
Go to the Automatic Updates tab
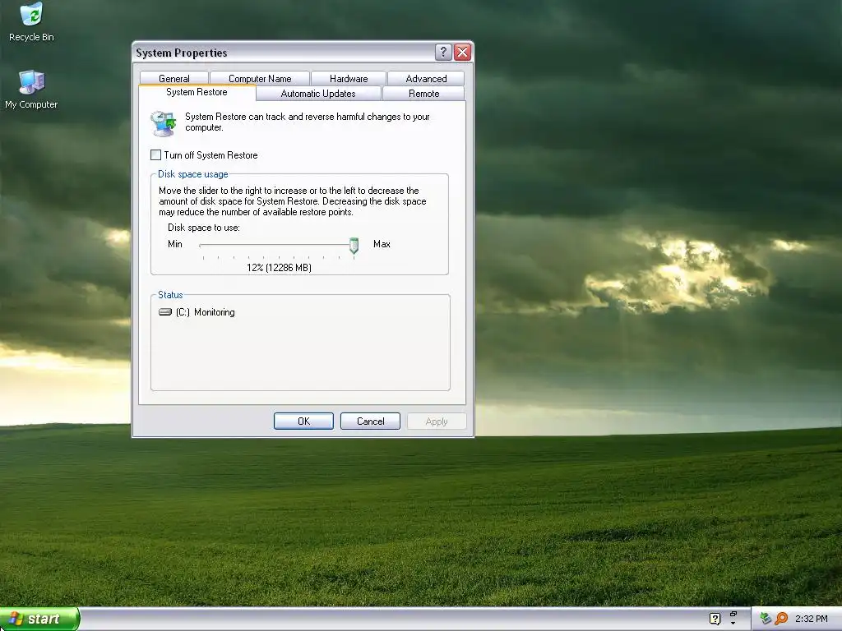[318, 94]
